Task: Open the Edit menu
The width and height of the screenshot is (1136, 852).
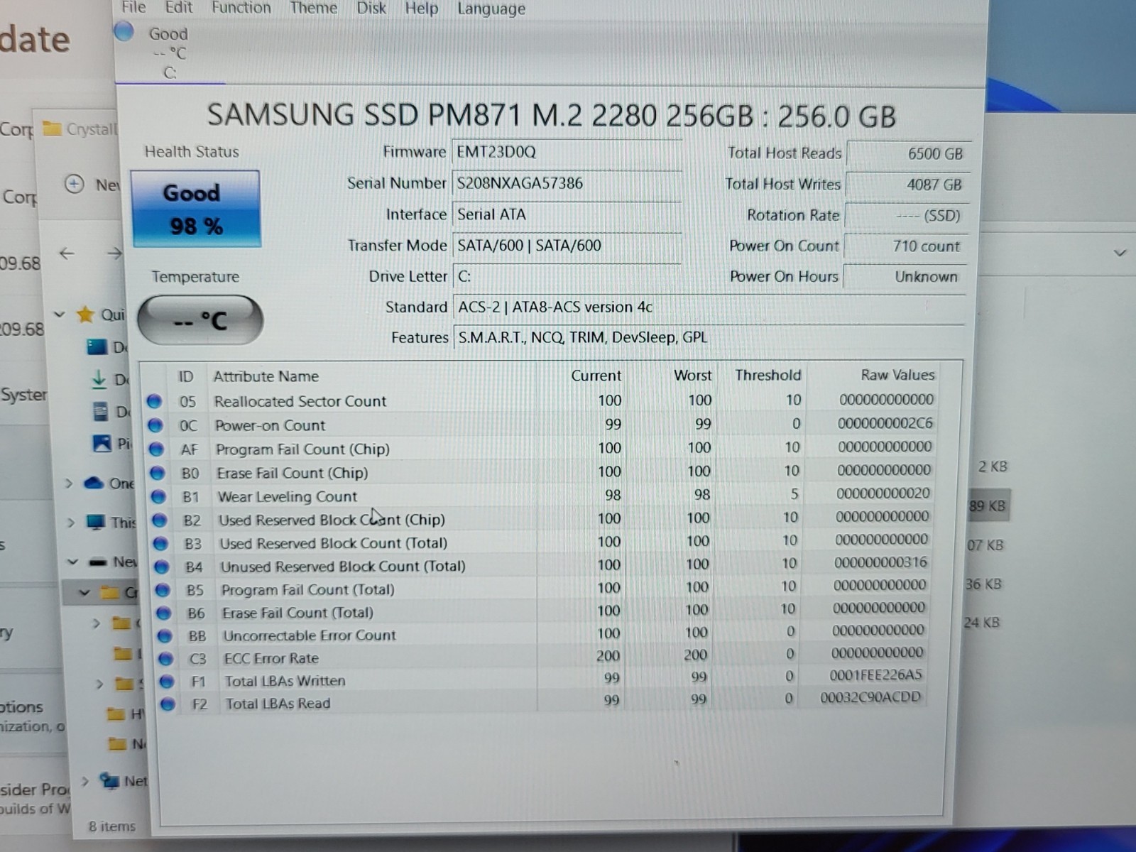Action: coord(178,8)
